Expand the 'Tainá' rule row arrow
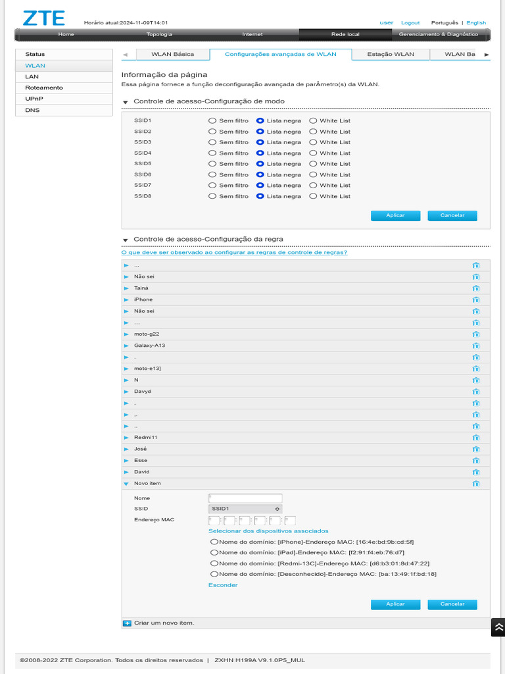This screenshot has width=505, height=674. pos(126,288)
